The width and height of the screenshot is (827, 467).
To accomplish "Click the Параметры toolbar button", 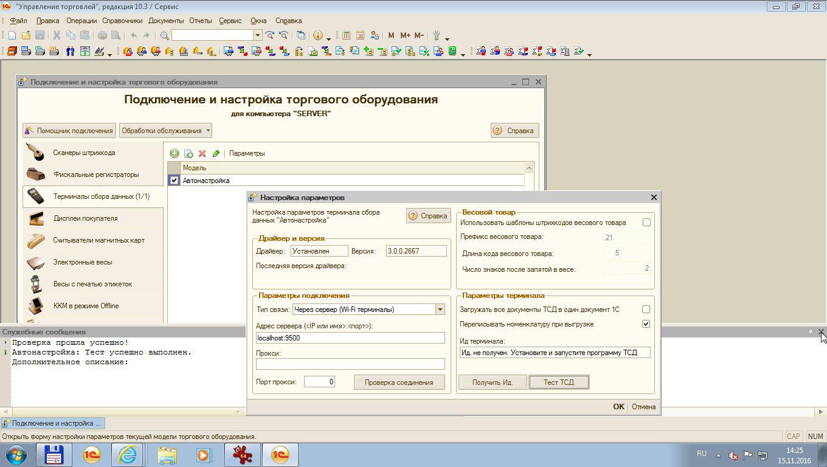I will [x=247, y=153].
